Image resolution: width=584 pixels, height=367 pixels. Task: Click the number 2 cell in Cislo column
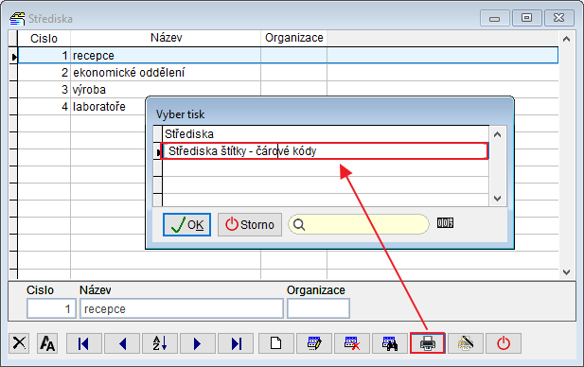44,73
